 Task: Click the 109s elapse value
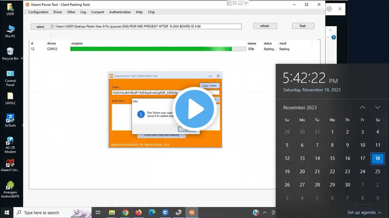[251, 49]
